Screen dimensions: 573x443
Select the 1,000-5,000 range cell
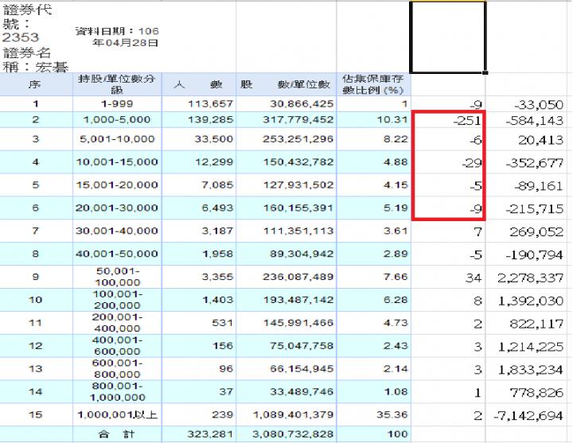[x=117, y=120]
